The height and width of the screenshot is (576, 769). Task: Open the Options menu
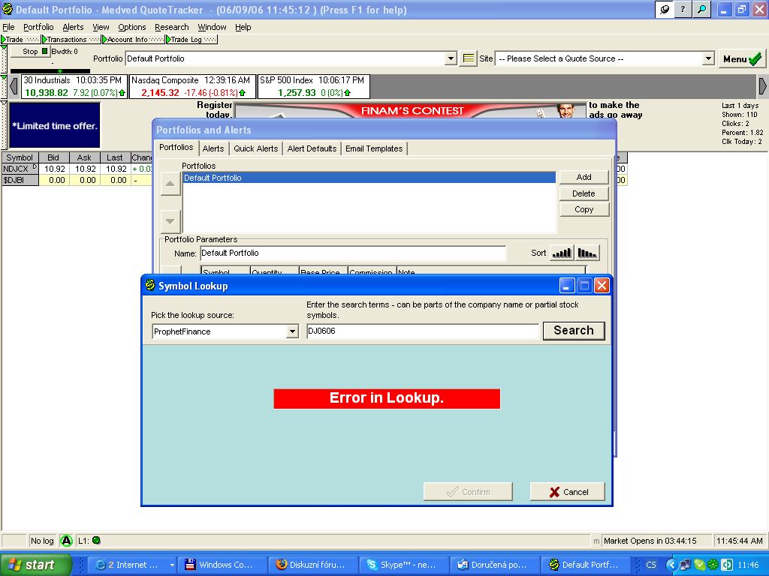(132, 27)
